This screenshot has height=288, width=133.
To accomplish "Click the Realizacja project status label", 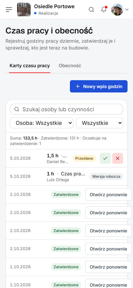I will (x=48, y=13).
